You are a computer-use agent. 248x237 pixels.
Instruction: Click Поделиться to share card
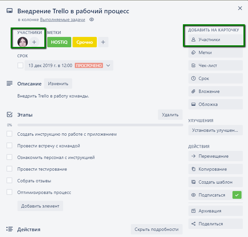point(215,224)
